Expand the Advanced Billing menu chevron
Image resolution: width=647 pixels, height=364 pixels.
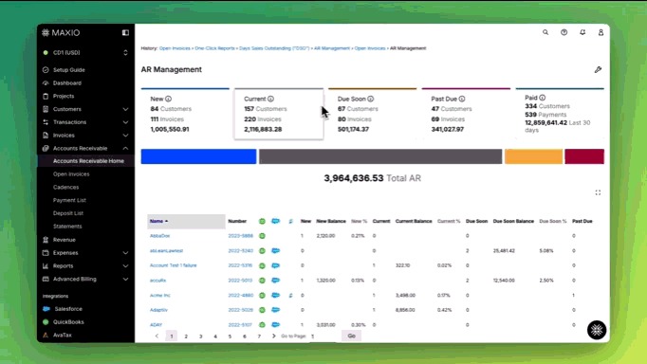(x=125, y=279)
